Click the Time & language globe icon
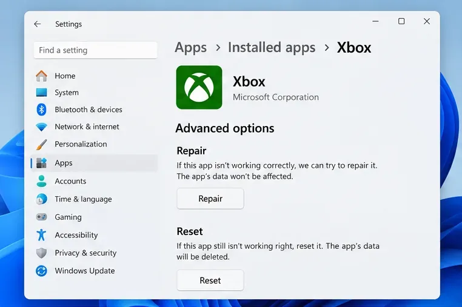The height and width of the screenshot is (307, 462). 42,199
